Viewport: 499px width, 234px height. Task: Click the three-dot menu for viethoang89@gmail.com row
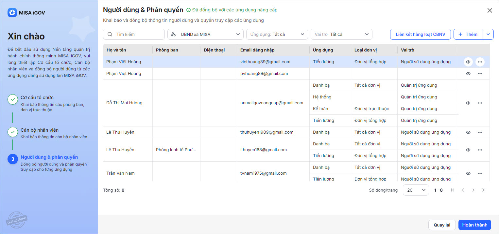pyautogui.click(x=480, y=62)
